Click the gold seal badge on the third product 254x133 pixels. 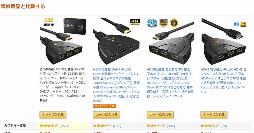click(174, 23)
